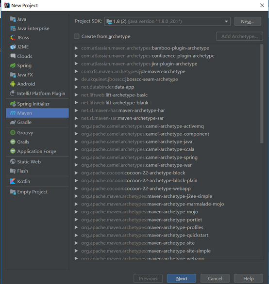The height and width of the screenshot is (284, 269).
Task: Expand bamboo-plugin-archetype node
Action: 76,48
